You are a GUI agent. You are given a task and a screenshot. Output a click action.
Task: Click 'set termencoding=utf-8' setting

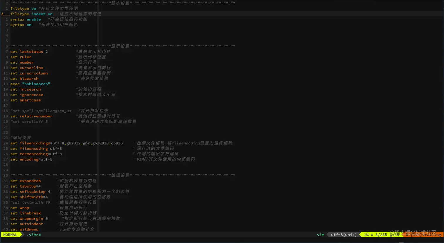click(36, 154)
